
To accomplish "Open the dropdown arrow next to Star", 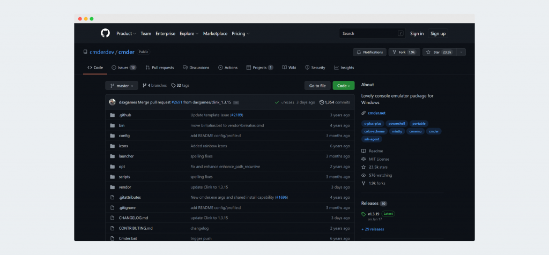I will 461,52.
